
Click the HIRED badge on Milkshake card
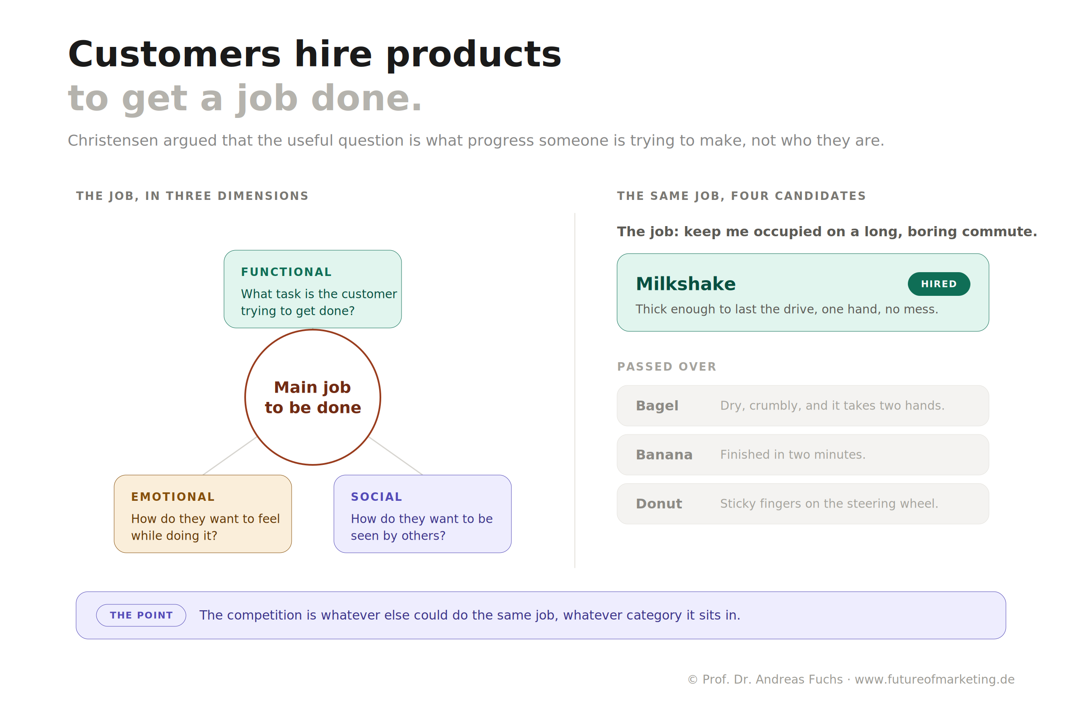939,284
